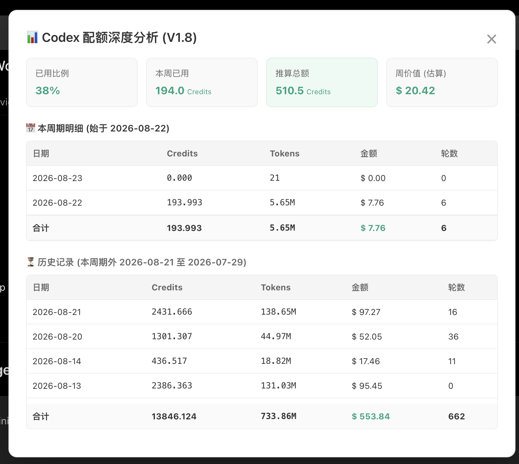Click the green $ 553.84 total amount
Image resolution: width=519 pixels, height=464 pixels.
click(x=371, y=417)
